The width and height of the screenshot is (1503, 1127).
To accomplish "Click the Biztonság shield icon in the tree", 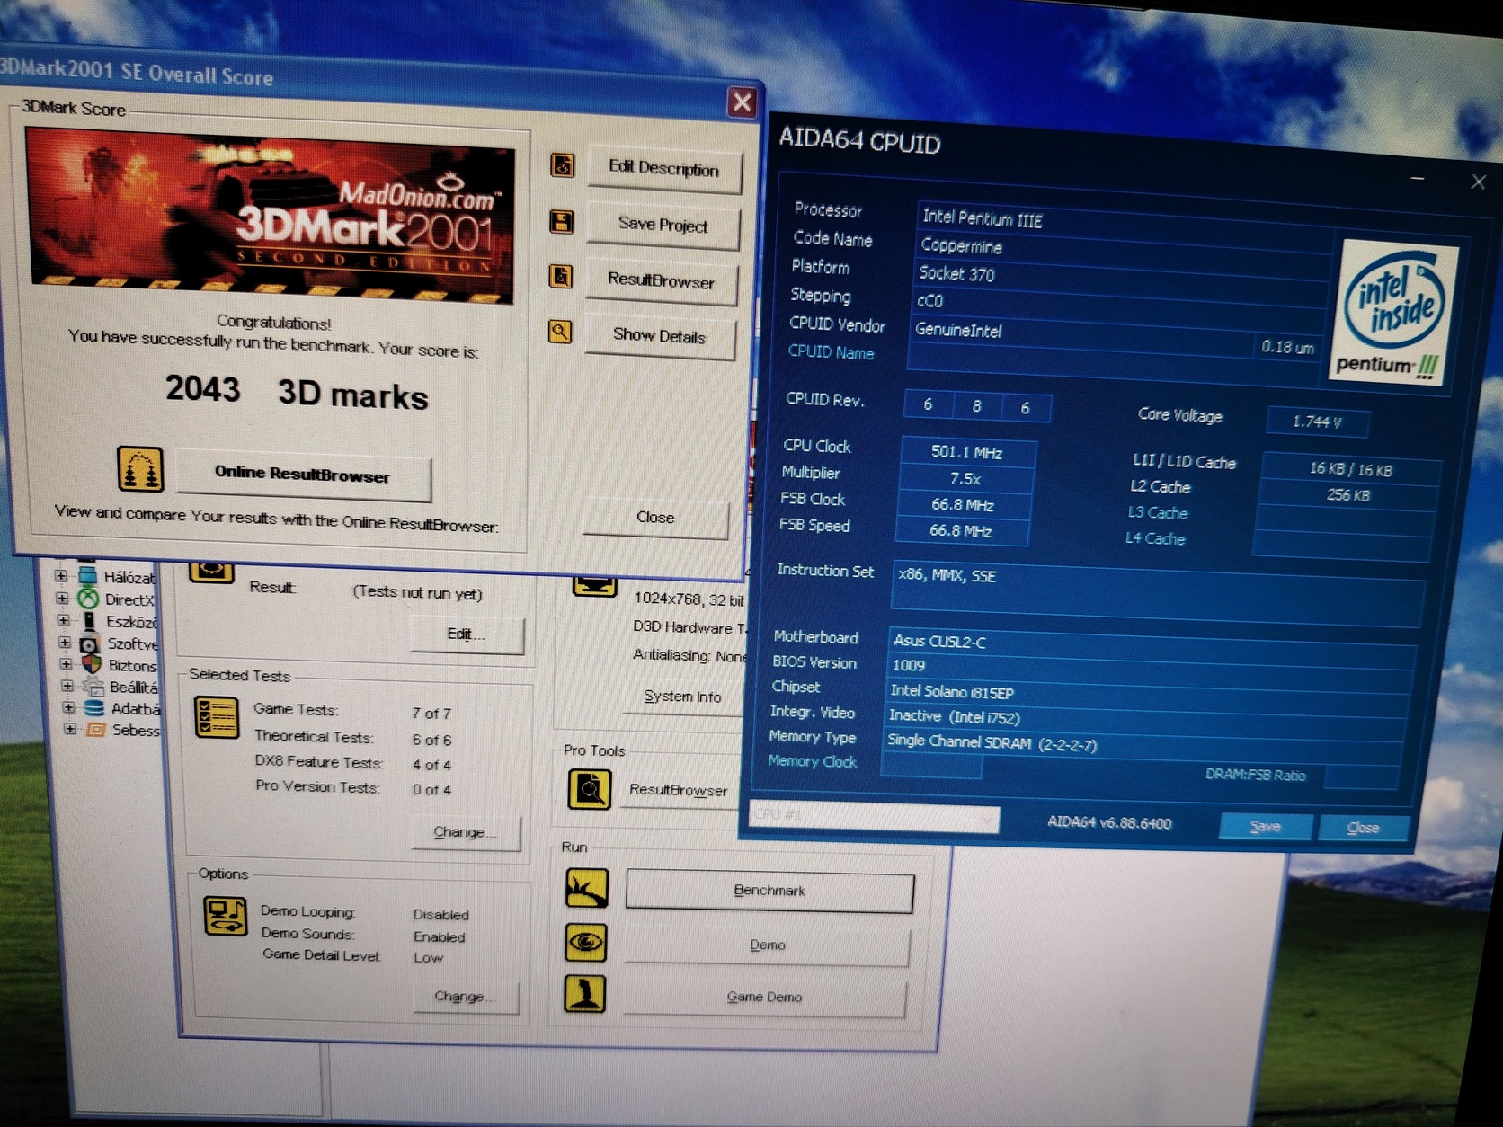I will (92, 664).
